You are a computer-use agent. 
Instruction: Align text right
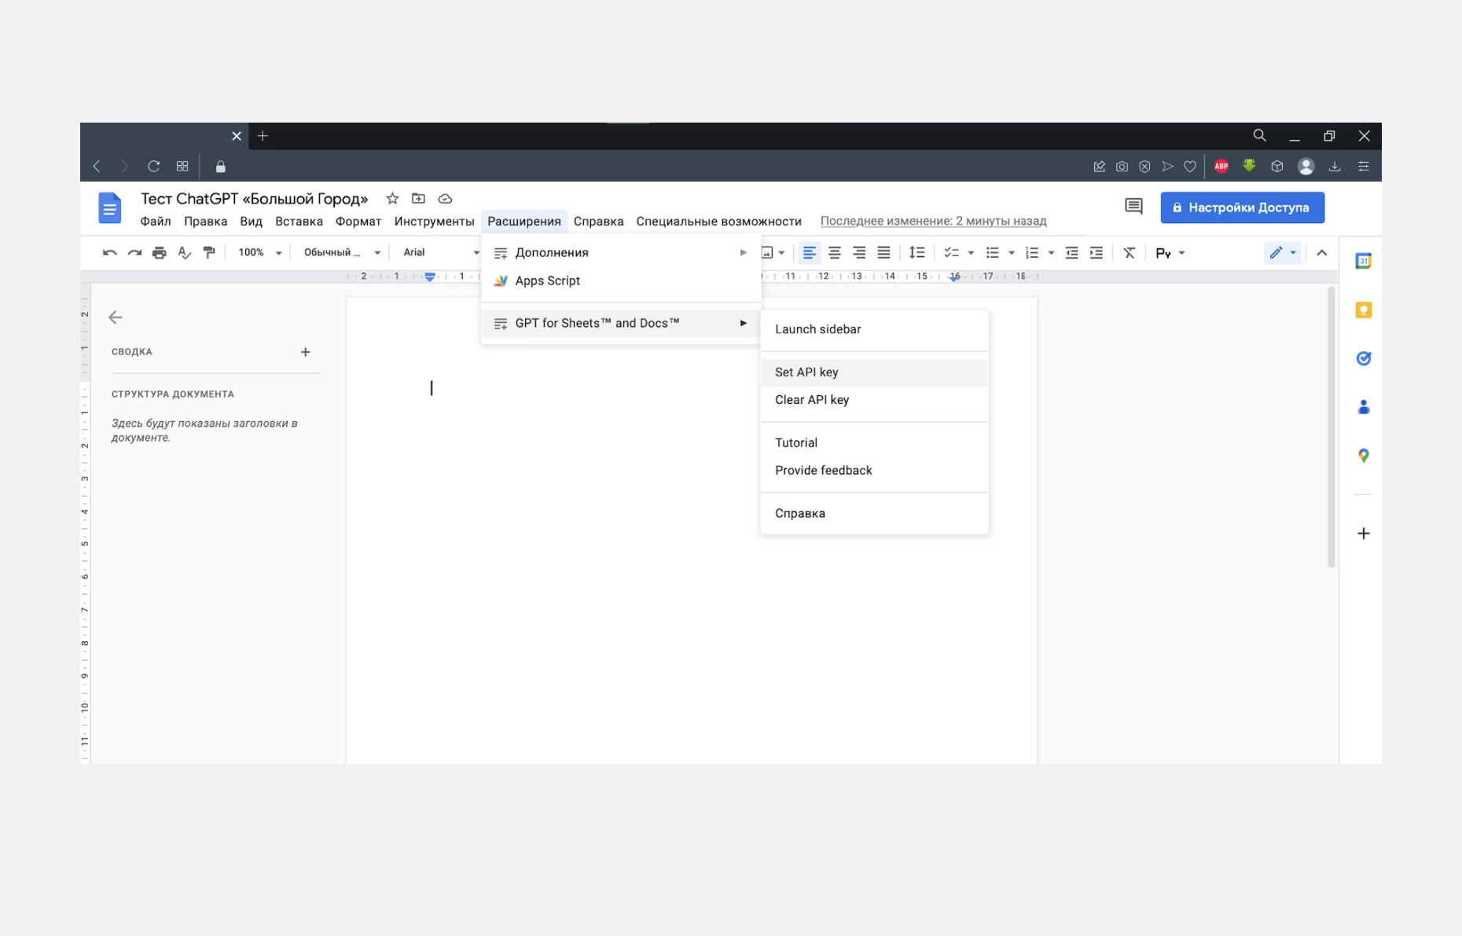coord(859,252)
